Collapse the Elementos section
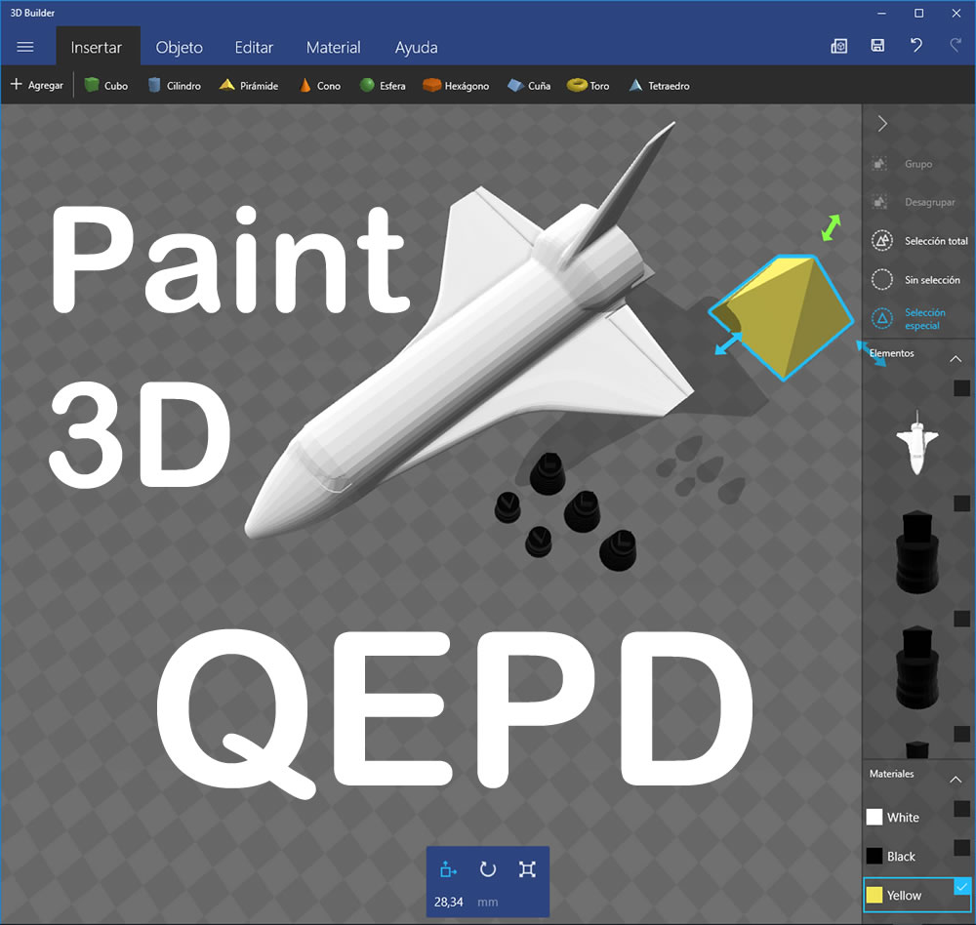 pos(956,359)
